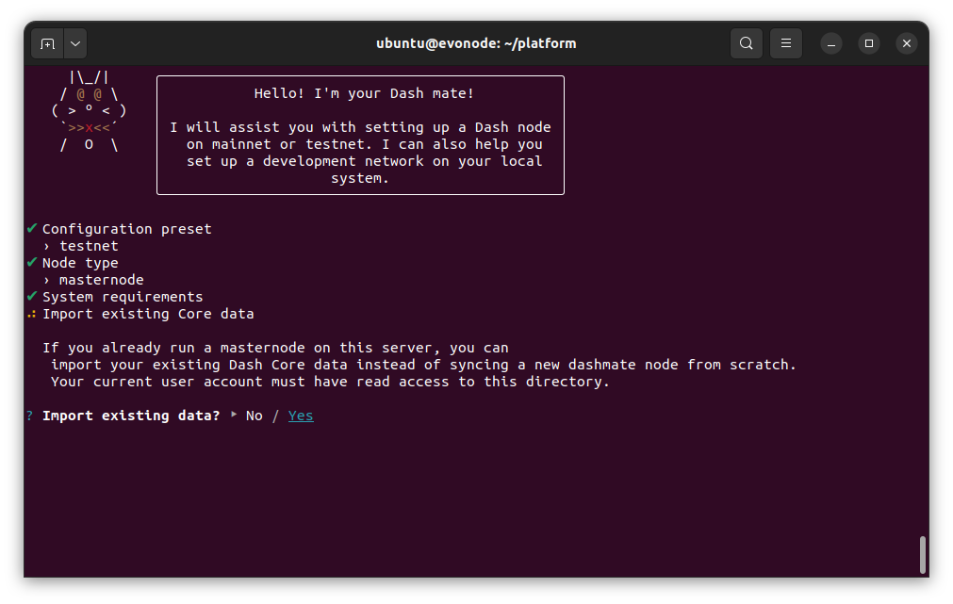Click the spinner beside Import existing Core data
Image resolution: width=953 pixels, height=604 pixels.
pos(32,314)
